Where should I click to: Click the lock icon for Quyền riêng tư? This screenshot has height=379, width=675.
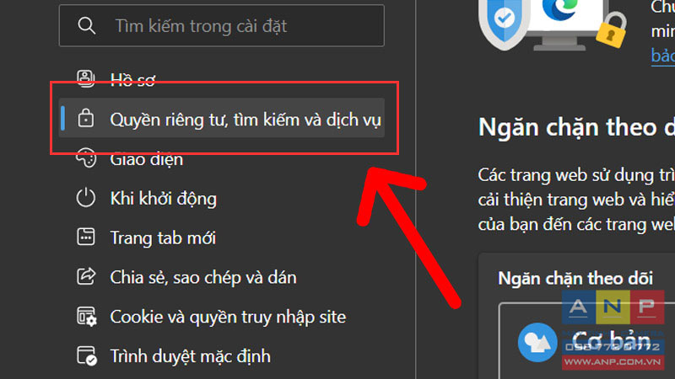coord(86,118)
